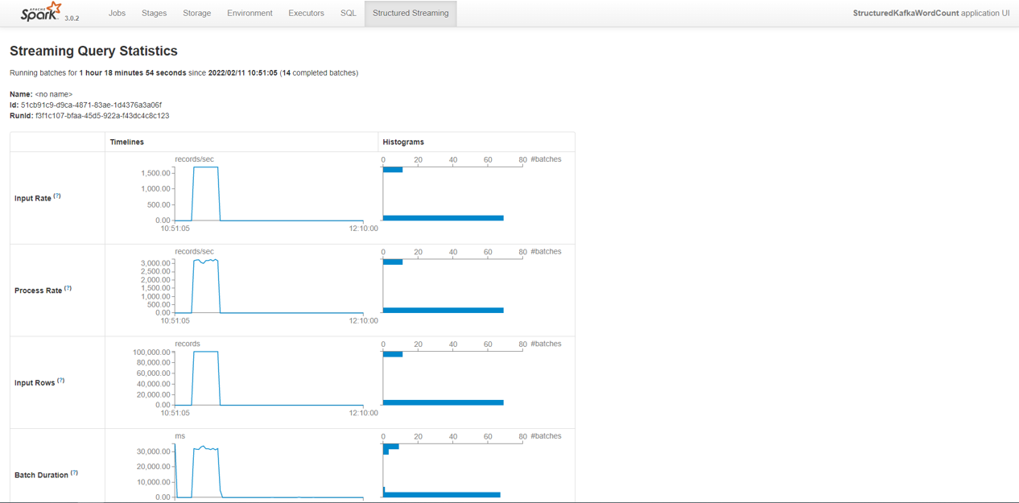Viewport: 1019px width, 503px height.
Task: Click the long bottom Input Rate histogram bar
Action: (443, 218)
